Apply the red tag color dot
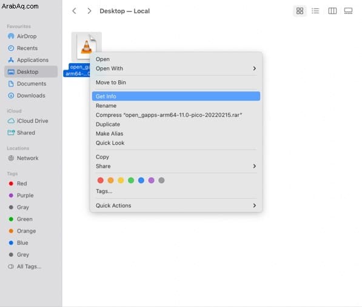 point(101,180)
